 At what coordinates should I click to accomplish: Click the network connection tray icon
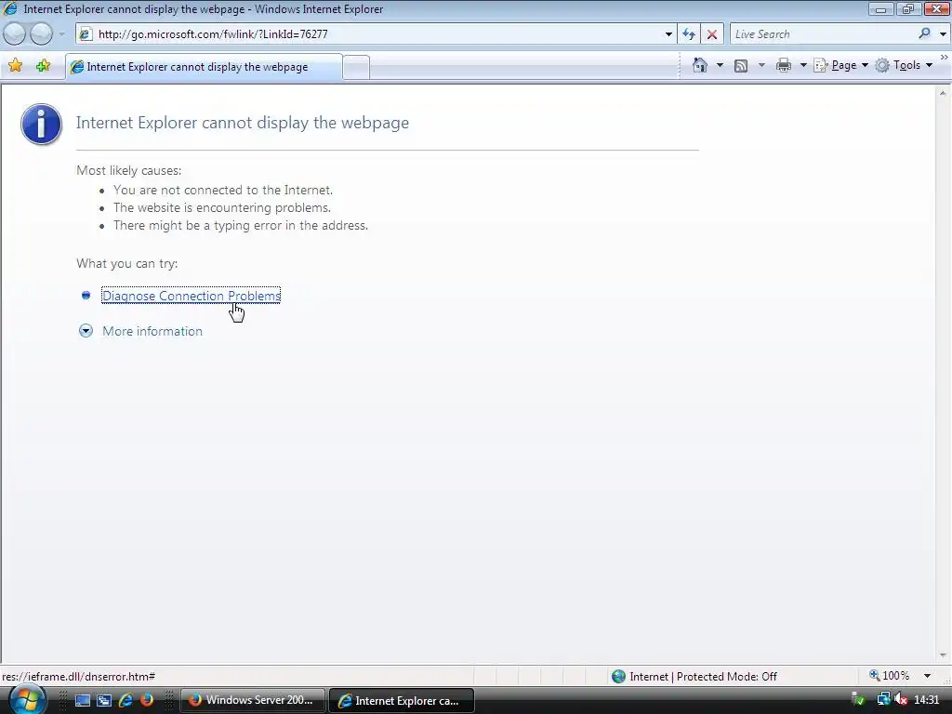883,701
